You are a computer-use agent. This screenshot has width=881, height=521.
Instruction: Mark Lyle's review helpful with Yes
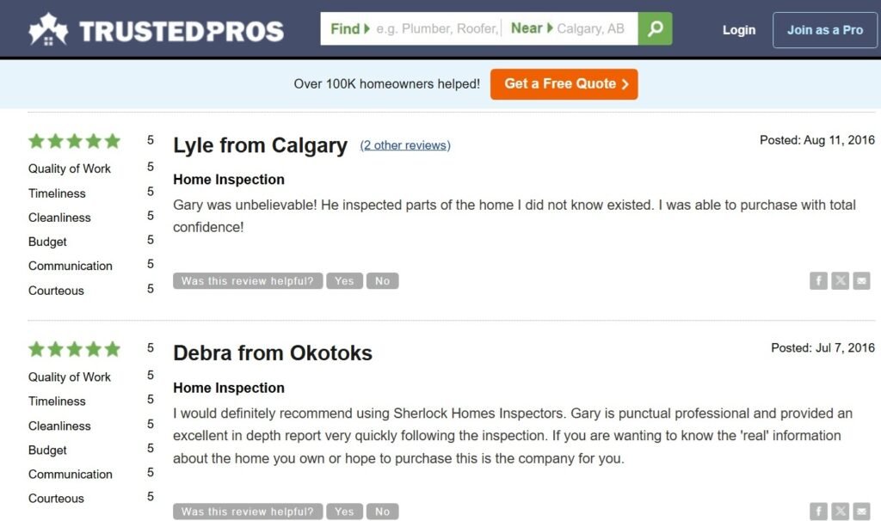pyautogui.click(x=344, y=280)
